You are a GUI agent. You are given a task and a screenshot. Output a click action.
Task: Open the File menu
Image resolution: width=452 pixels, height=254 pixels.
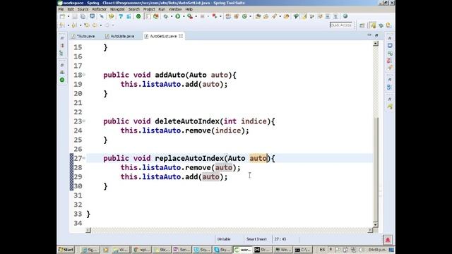[61, 9]
